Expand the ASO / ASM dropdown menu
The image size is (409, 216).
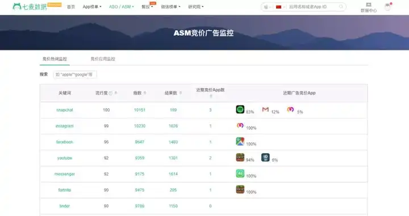122,7
